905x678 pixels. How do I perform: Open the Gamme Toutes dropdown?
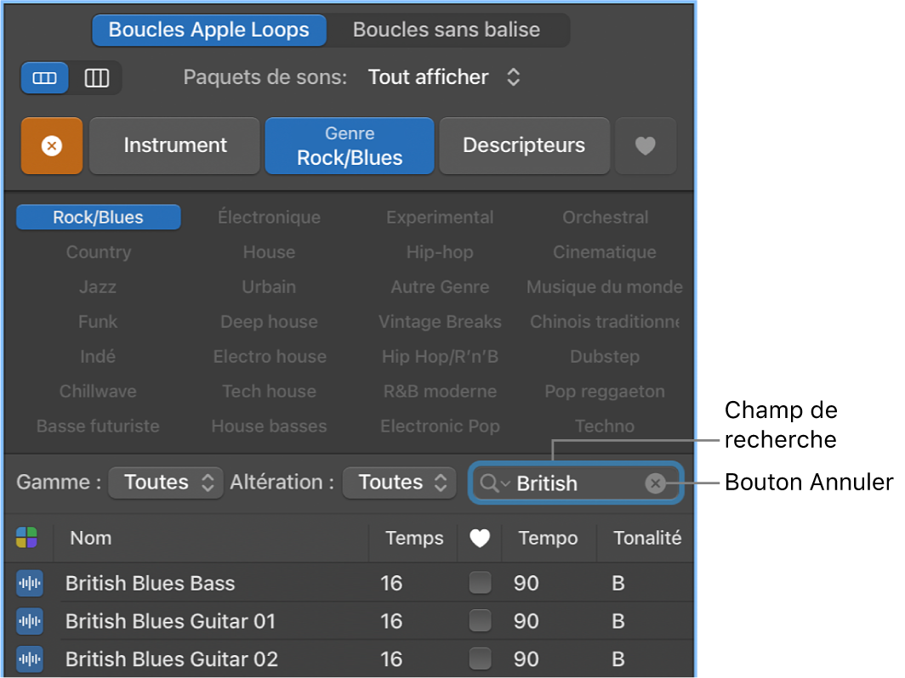pos(165,483)
